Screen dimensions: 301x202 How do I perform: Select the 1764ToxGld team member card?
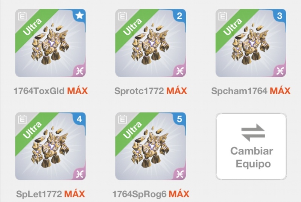tap(50, 43)
